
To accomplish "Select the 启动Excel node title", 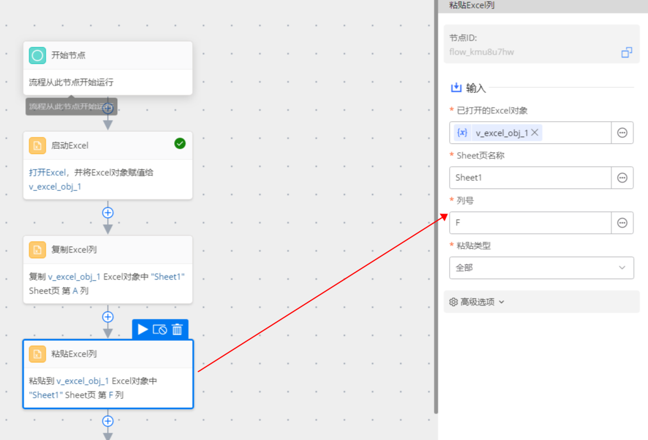I will coord(70,145).
